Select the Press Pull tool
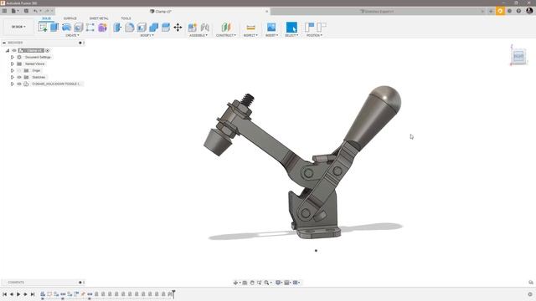Screen dimensions: 536x301 coord(117,28)
